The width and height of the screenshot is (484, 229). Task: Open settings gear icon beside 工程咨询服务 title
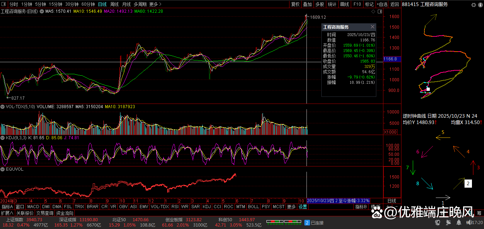pos(474,5)
